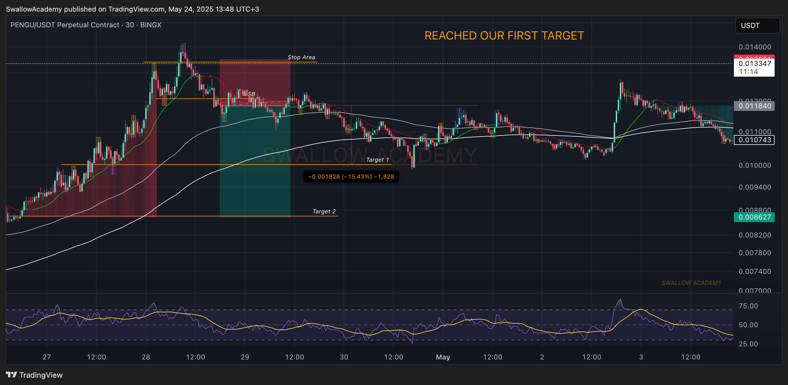Click the RSI 25.00 level label
The height and width of the screenshot is (385, 788).
pyautogui.click(x=748, y=344)
